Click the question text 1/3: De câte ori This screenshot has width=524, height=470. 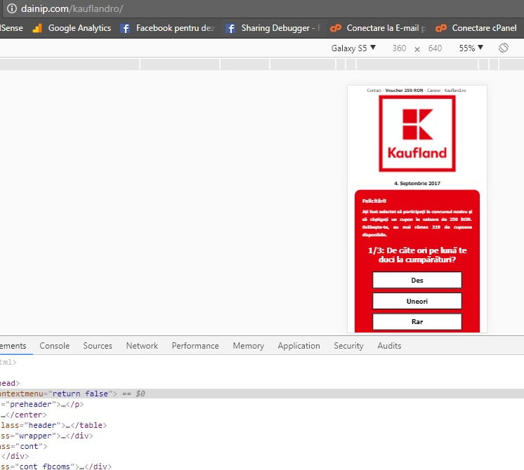(x=417, y=255)
